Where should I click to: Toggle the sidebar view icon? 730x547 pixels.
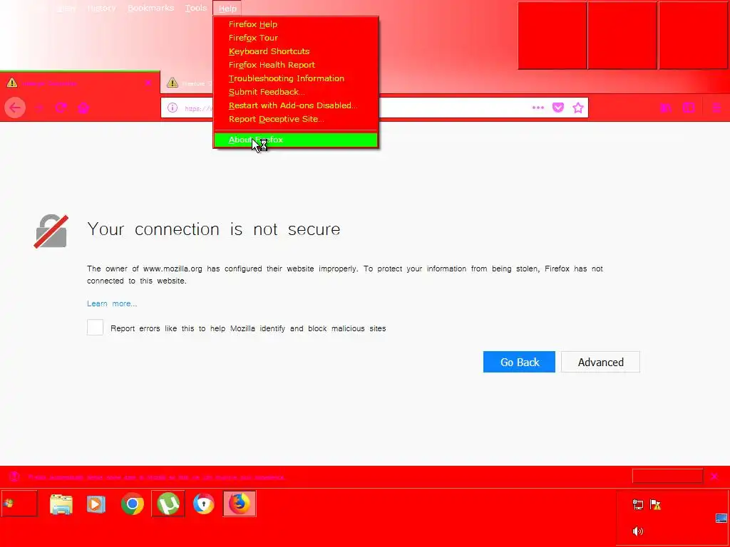[x=689, y=108]
